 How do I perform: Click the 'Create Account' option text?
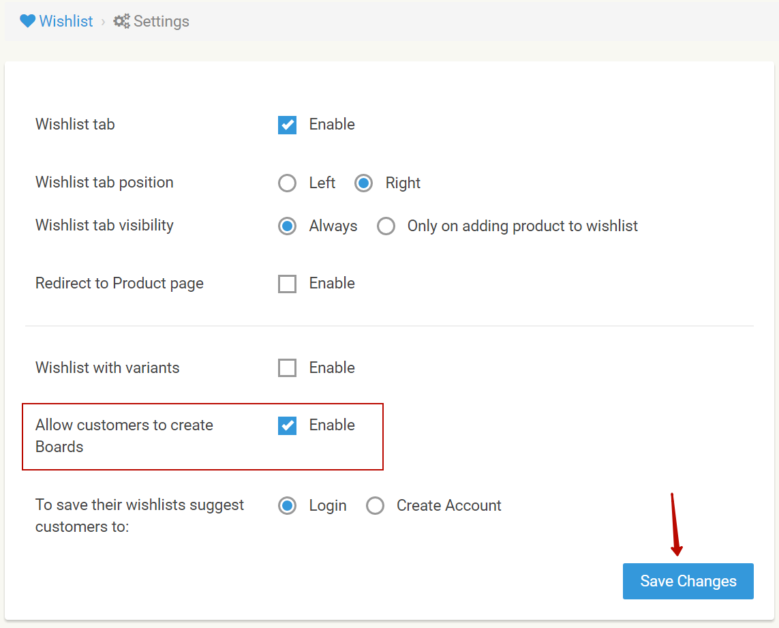pos(448,506)
